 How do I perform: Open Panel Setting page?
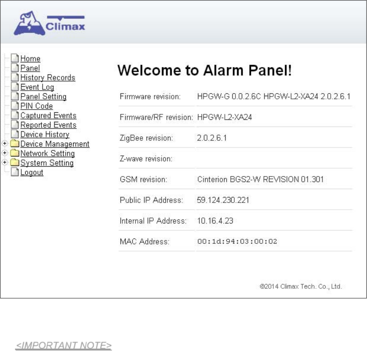[x=43, y=97]
